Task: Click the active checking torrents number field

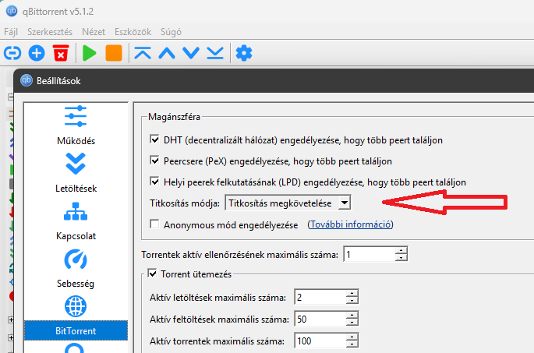Action: [x=370, y=254]
